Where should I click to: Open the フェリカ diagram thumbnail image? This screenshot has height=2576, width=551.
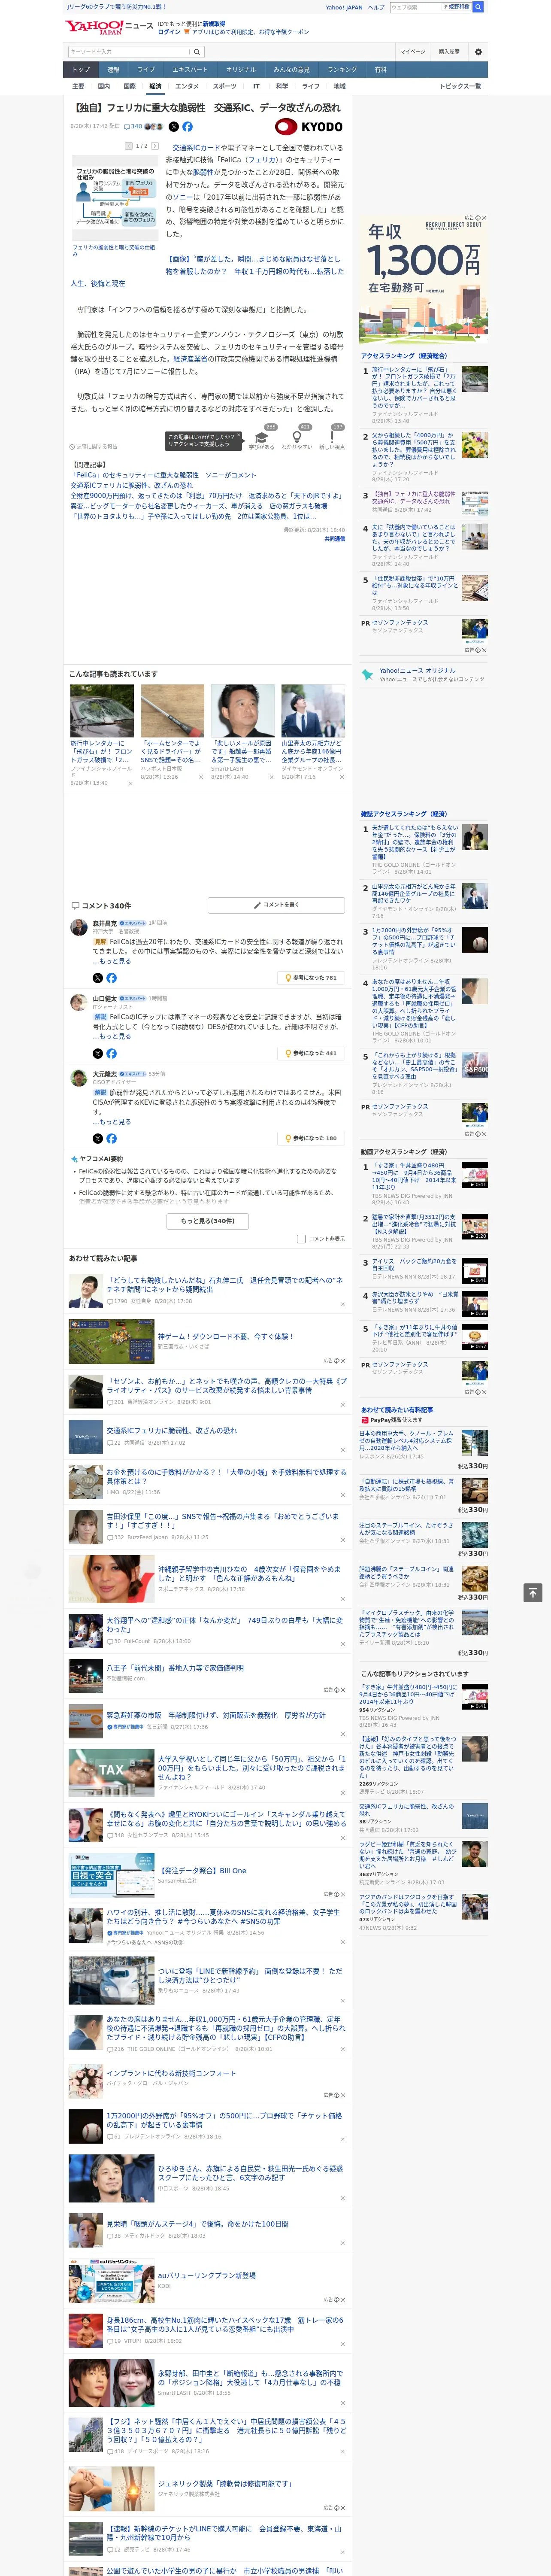114,197
